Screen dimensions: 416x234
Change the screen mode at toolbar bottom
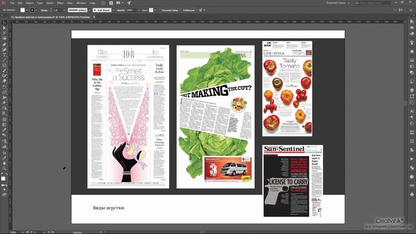(5, 194)
